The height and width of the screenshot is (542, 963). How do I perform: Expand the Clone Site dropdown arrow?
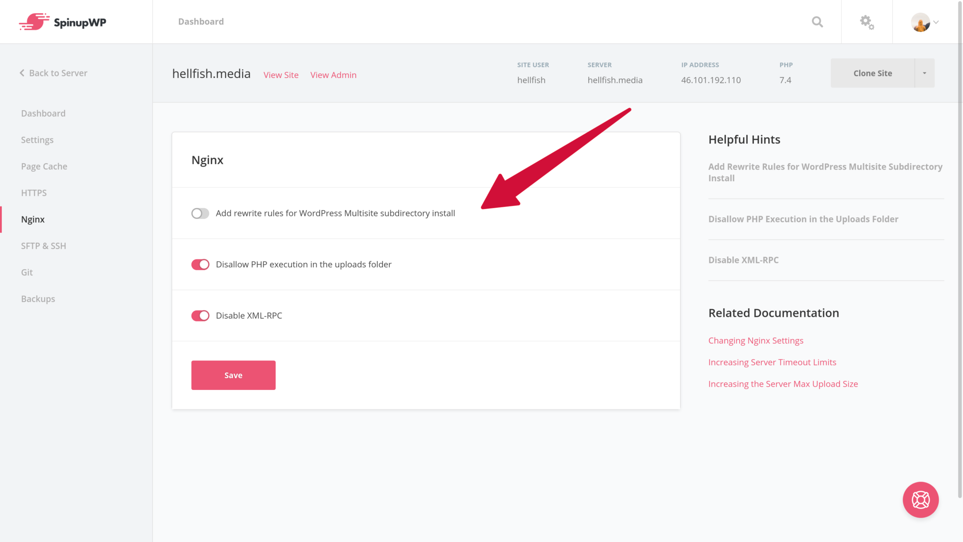point(924,73)
